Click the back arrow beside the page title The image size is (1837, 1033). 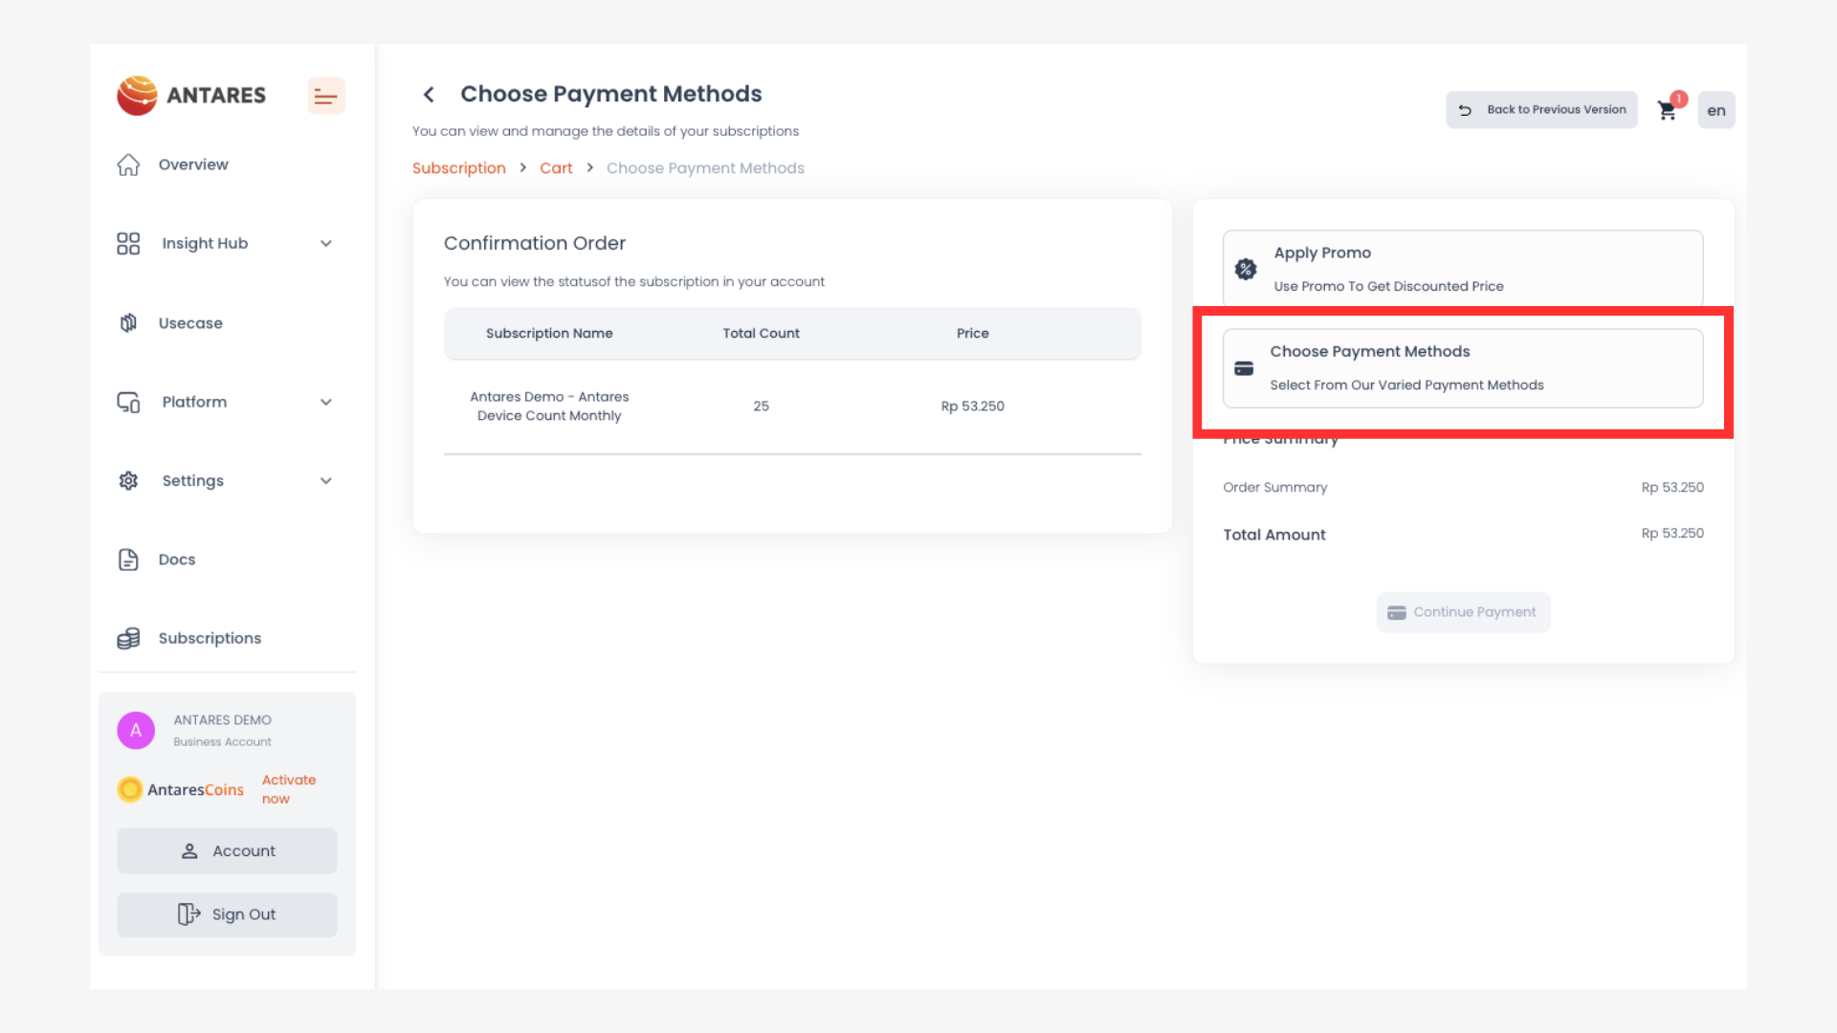pos(429,95)
